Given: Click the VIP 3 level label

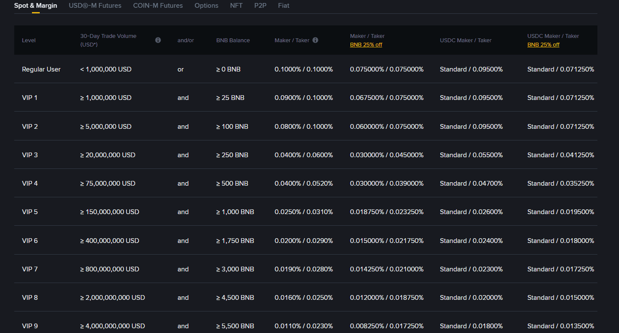Looking at the screenshot, I should pos(30,155).
